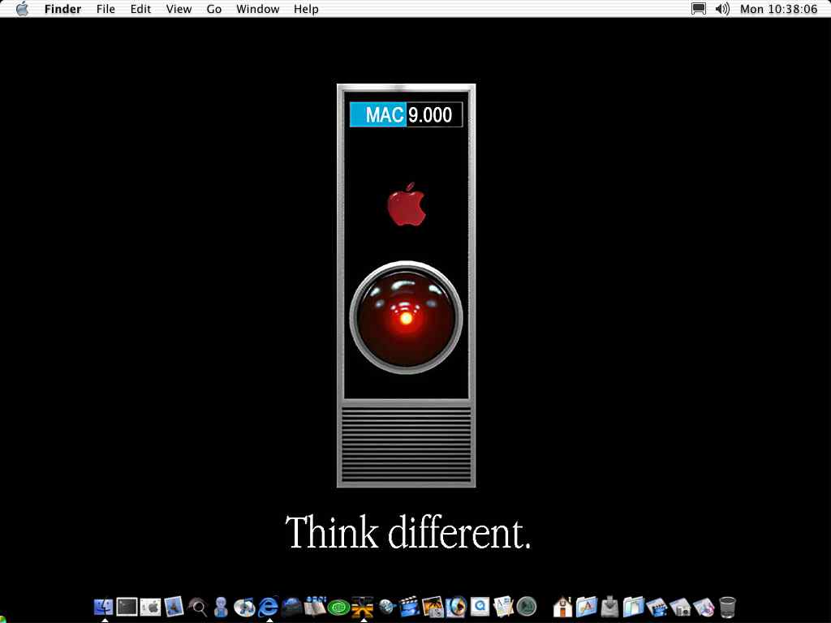Screen dimensions: 831x623
Task: Open the book-shaped icon in the Dock
Action: point(315,607)
